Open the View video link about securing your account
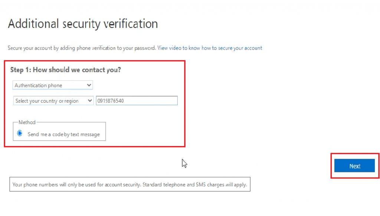This screenshot has width=380, height=216. 210,48
